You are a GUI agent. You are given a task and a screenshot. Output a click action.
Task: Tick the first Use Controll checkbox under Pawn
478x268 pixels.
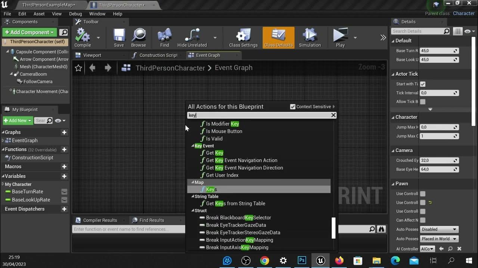point(423,194)
